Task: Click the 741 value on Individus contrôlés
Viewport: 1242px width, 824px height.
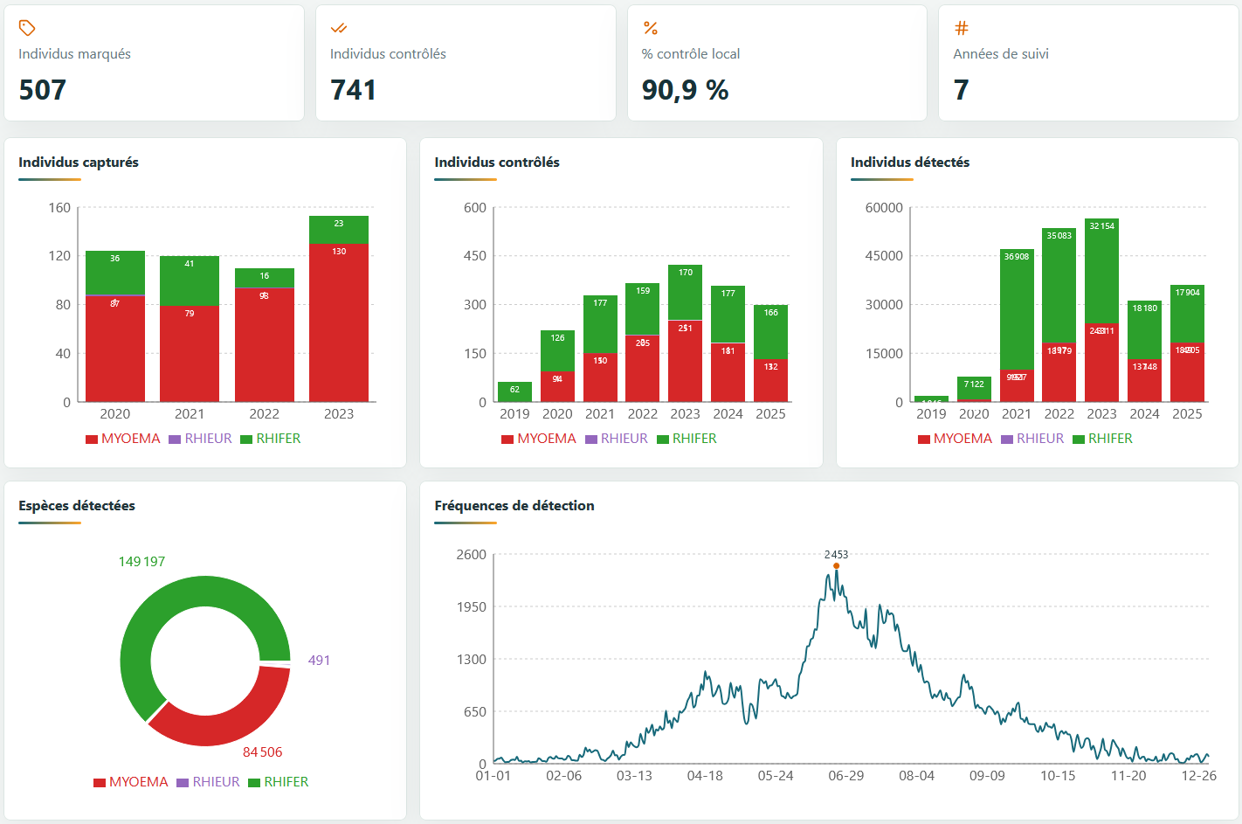Action: coord(353,90)
